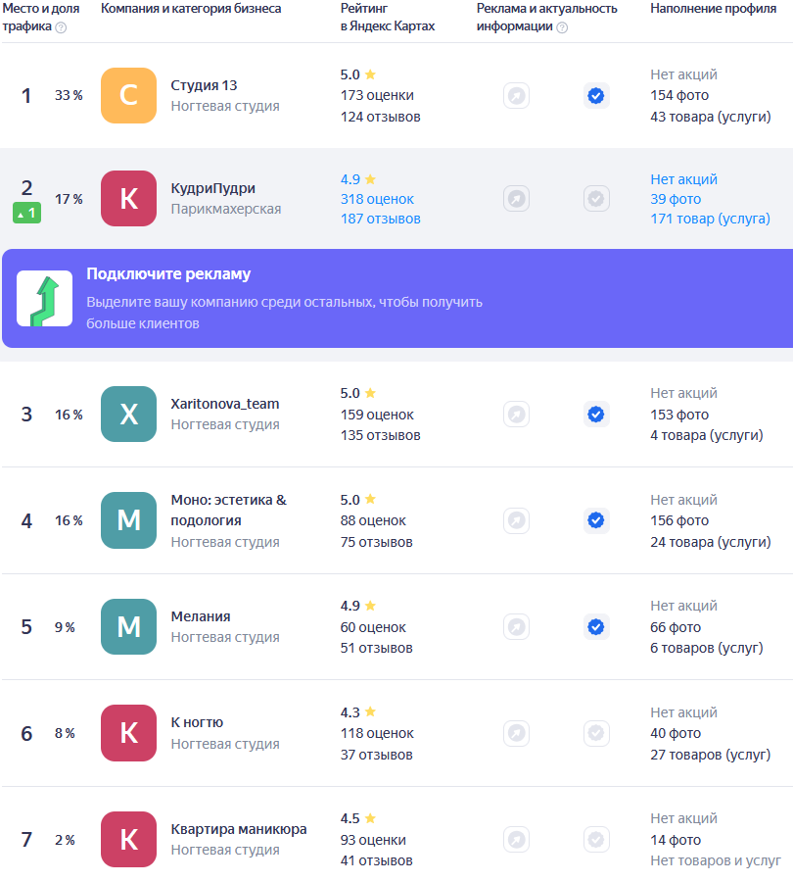The height and width of the screenshot is (882, 793).
Task: Click the grey verification checkmark for К ногтю
Action: click(595, 733)
